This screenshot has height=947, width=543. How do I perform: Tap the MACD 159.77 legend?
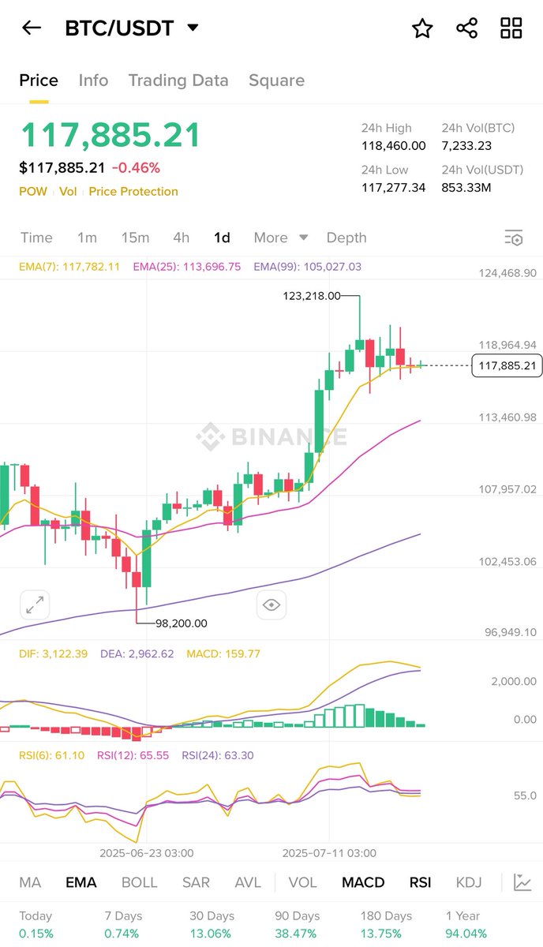point(223,654)
